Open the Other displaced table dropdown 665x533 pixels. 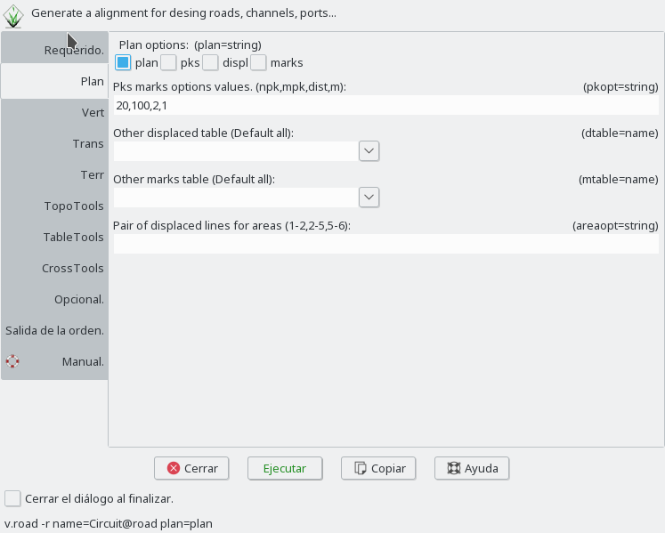tap(369, 151)
